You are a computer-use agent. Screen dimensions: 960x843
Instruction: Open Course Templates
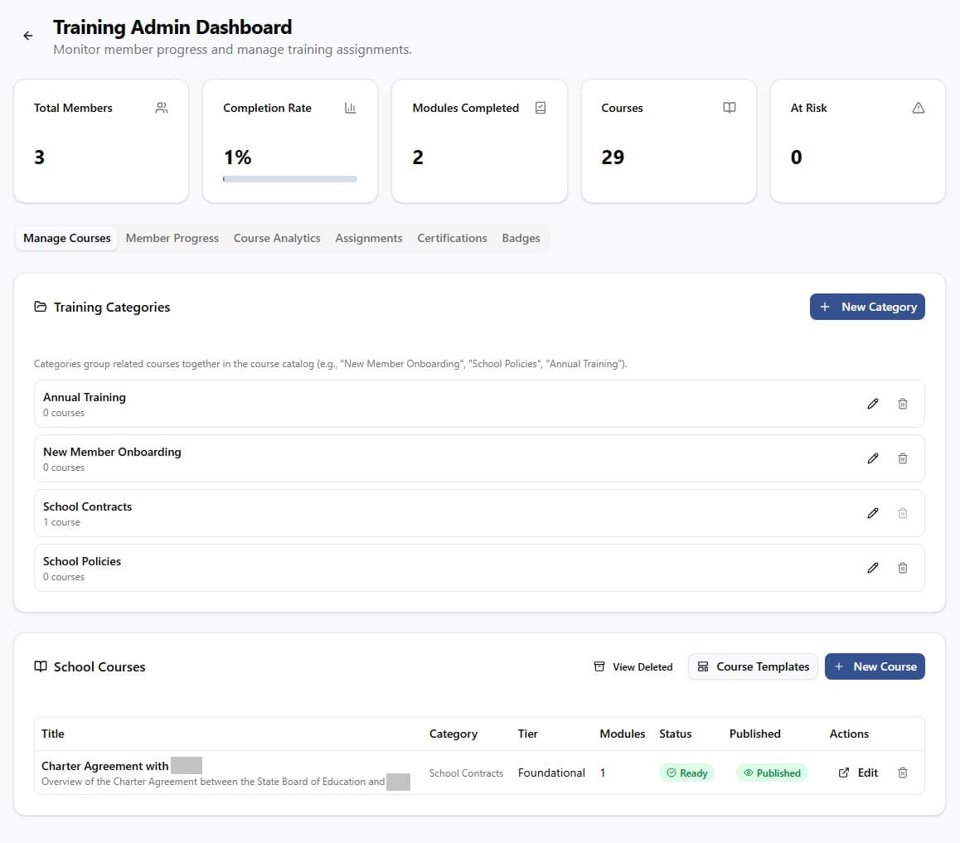point(753,666)
